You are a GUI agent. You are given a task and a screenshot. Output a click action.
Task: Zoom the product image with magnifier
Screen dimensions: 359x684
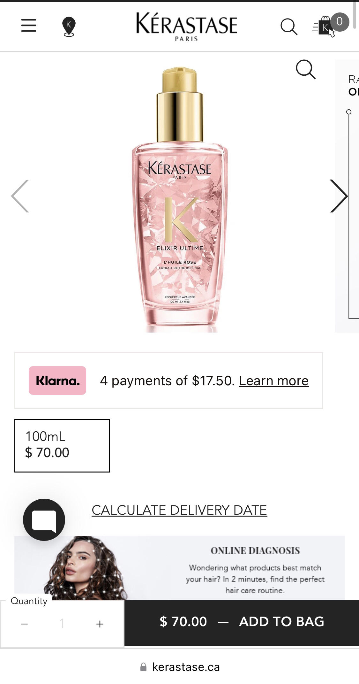[x=305, y=69]
